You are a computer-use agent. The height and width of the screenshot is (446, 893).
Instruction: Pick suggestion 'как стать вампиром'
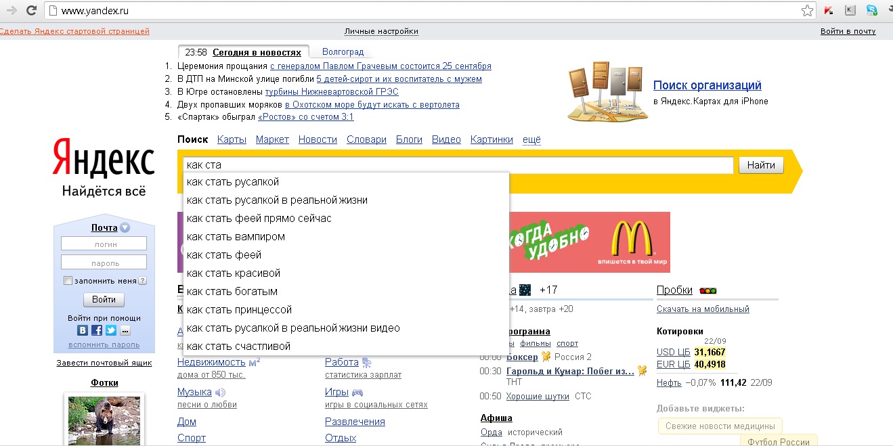click(346, 237)
